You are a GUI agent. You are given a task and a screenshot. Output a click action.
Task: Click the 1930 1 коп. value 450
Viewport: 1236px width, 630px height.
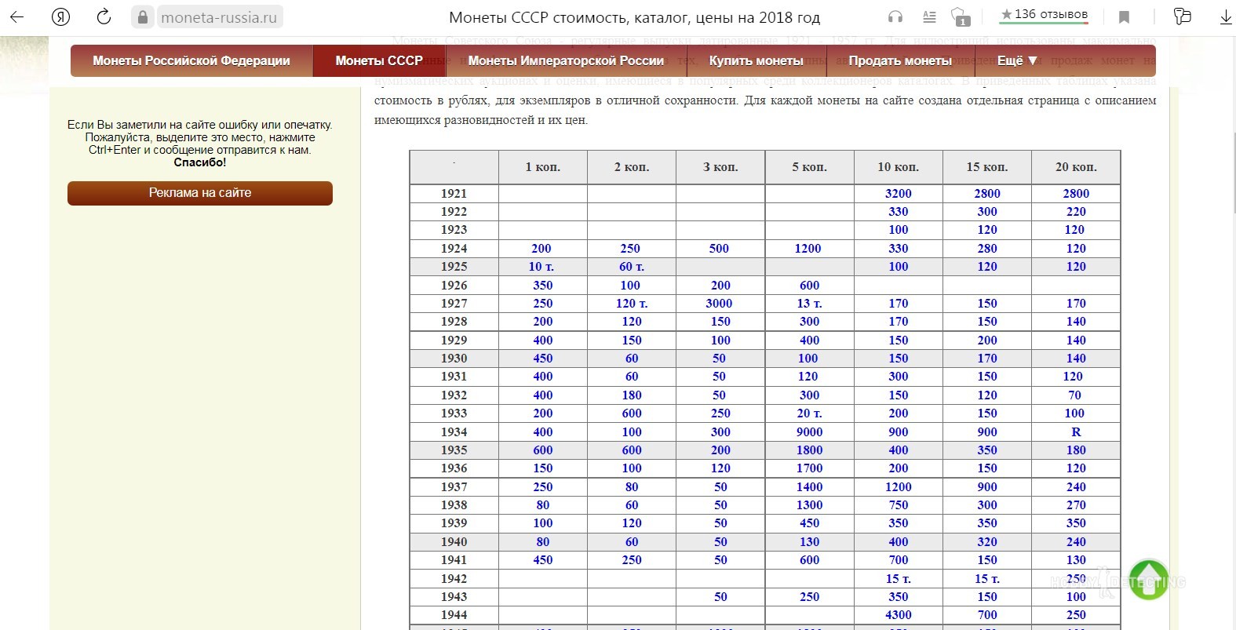[543, 358]
